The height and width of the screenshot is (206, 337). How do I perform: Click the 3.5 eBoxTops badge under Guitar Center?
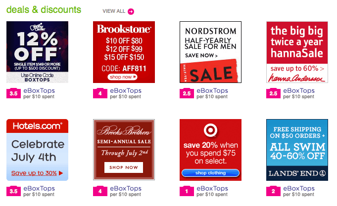[x=13, y=93]
